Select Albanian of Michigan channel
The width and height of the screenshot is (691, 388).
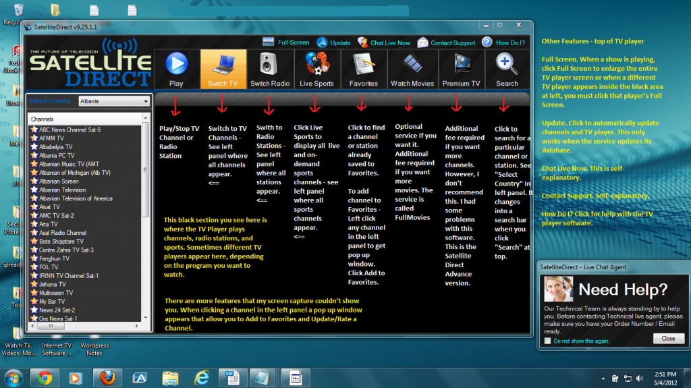pos(74,172)
